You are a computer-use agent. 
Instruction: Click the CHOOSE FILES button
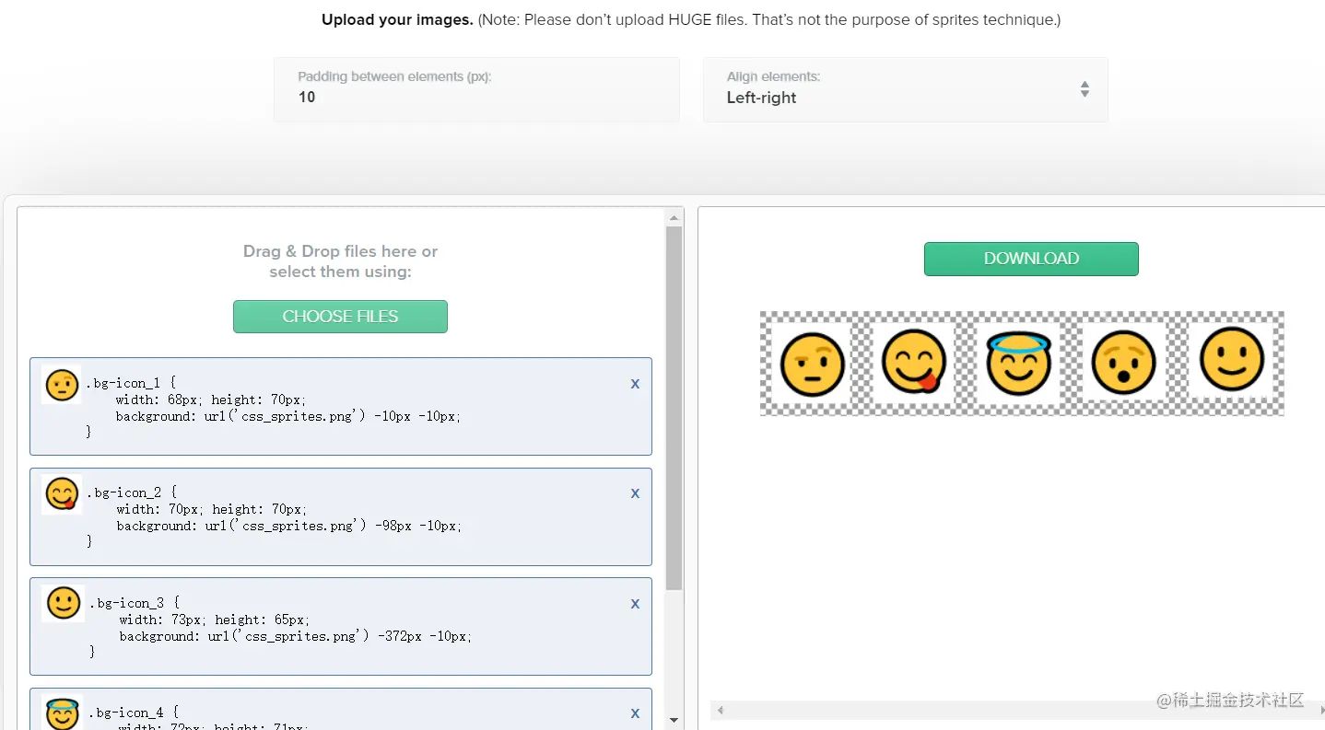[x=340, y=317]
